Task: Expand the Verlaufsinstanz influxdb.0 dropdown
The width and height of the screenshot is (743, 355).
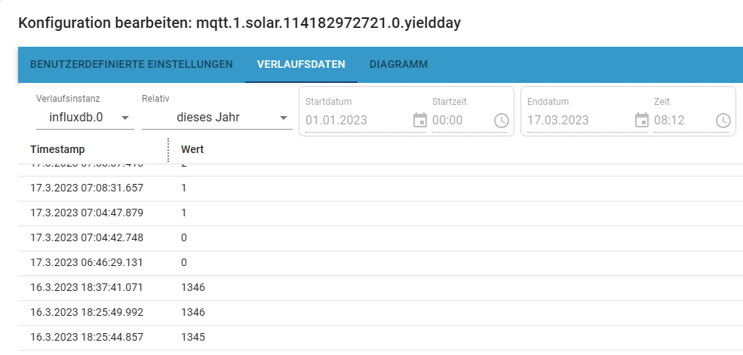Action: pyautogui.click(x=84, y=118)
